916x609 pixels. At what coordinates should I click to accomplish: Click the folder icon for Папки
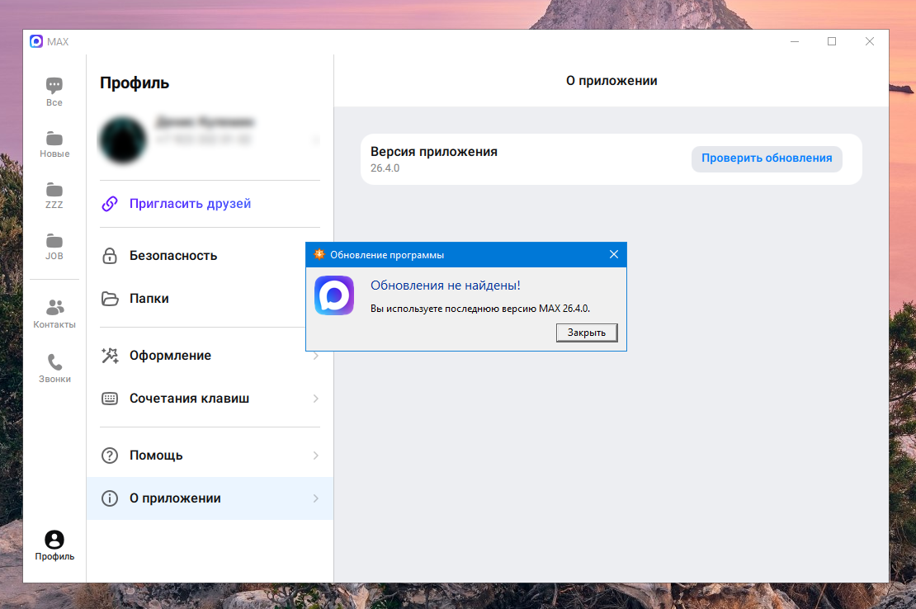click(110, 299)
